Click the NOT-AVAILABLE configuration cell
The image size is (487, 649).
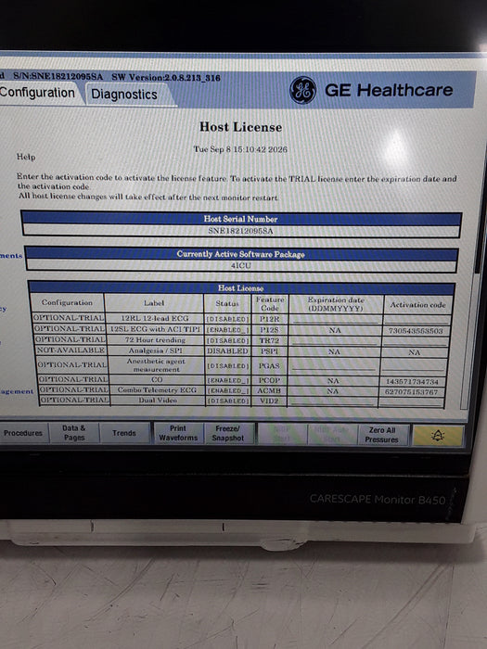pyautogui.click(x=70, y=350)
